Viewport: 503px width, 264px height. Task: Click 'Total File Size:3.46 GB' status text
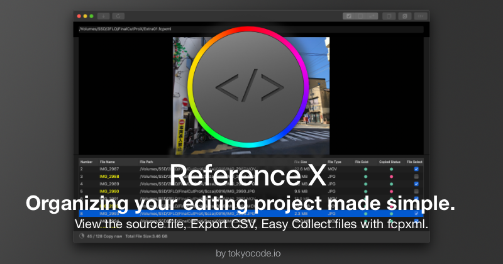146,236
